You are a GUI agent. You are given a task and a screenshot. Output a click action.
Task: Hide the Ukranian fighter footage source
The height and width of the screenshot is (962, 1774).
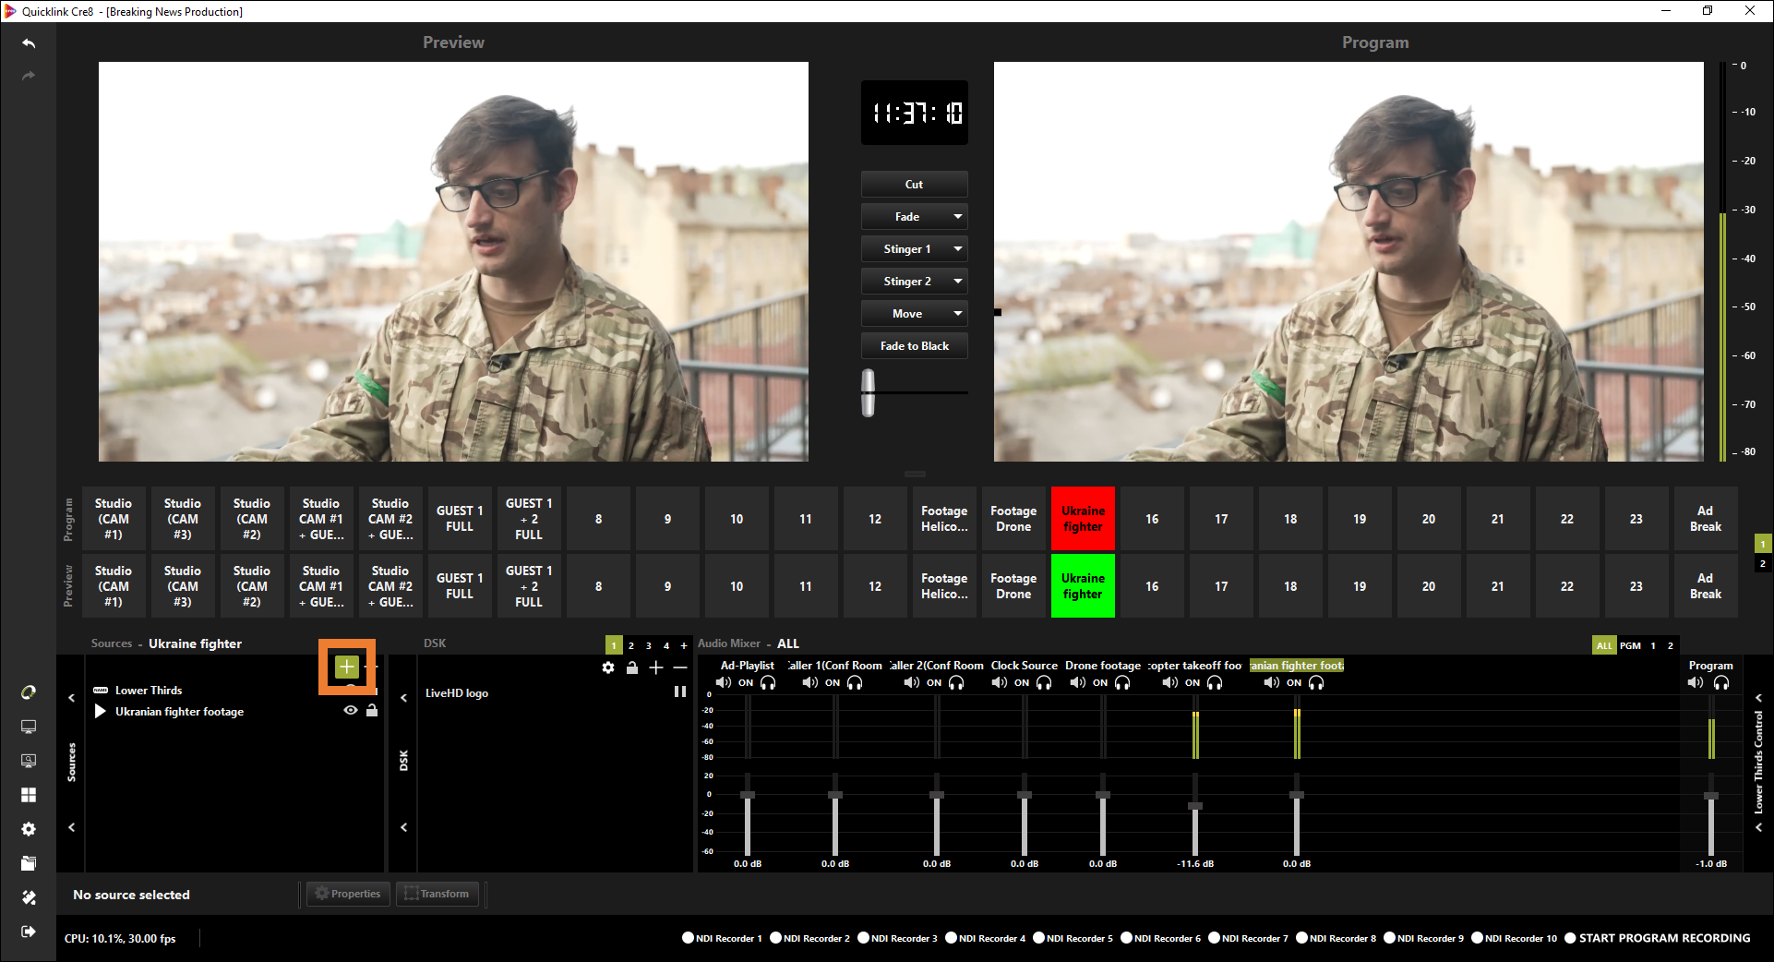[351, 711]
